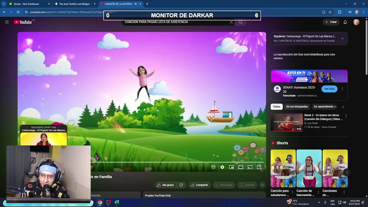Image resolution: width=368 pixels, height=207 pixels.
Task: View site information icon in address bar
Action: coord(26,12)
